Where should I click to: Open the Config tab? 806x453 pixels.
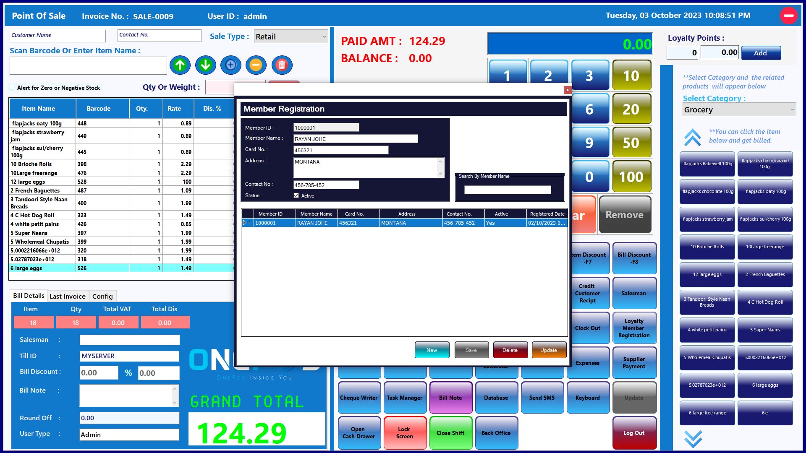pos(102,296)
